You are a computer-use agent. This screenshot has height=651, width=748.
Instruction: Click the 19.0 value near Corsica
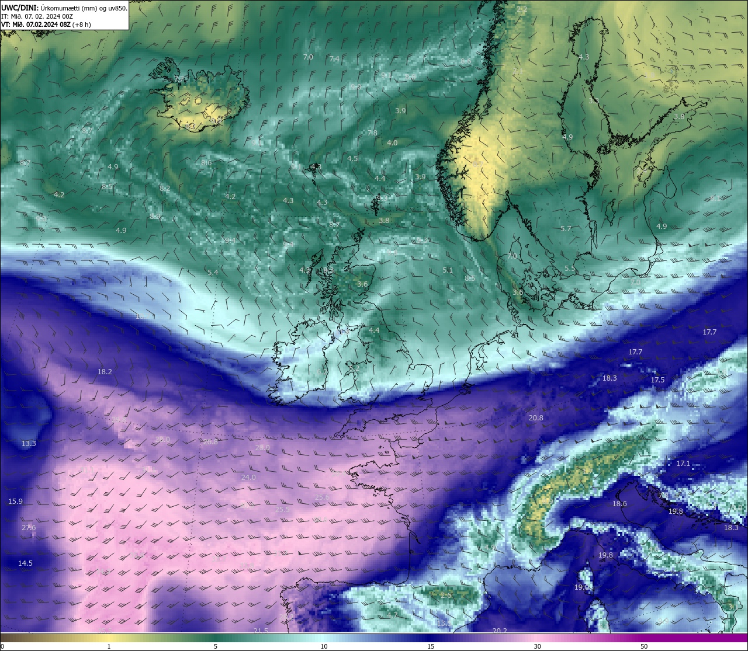(x=581, y=587)
